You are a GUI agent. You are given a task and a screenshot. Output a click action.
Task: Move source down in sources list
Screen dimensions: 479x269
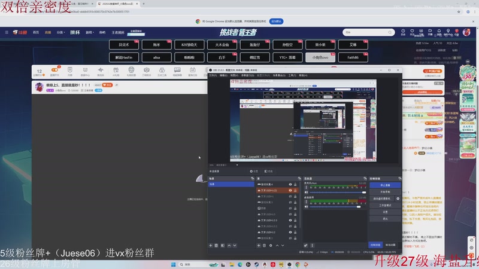[x=283, y=246]
